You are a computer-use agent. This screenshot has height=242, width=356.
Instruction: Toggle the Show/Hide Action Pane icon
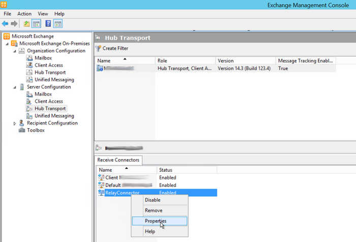tap(58, 23)
